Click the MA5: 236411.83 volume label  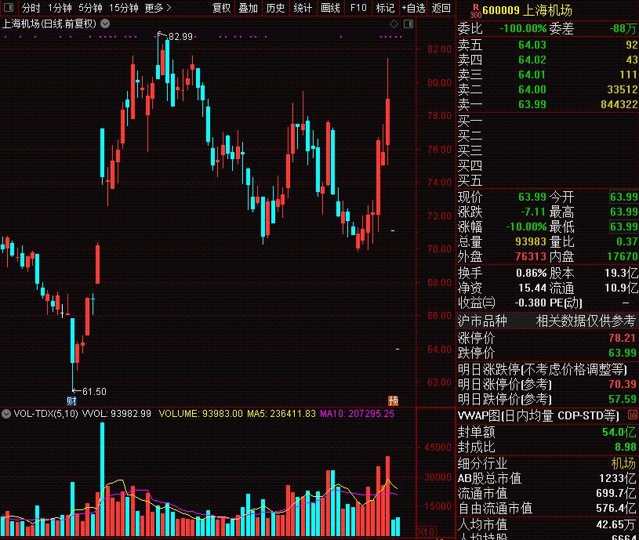coord(281,414)
